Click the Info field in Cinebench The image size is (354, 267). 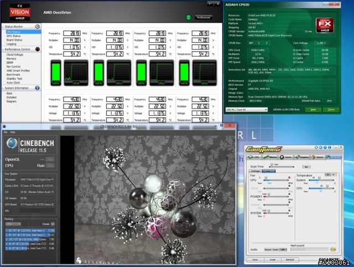[x=37, y=210]
